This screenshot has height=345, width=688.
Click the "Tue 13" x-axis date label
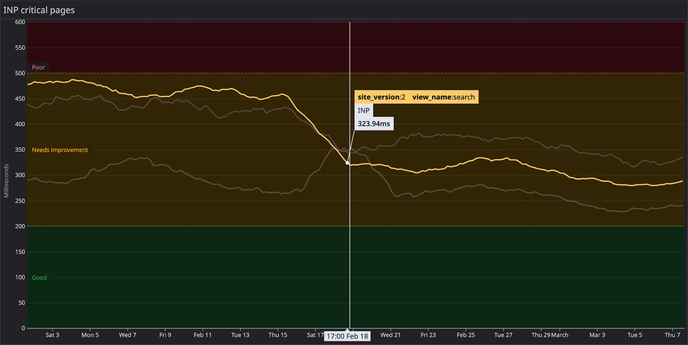pos(240,335)
